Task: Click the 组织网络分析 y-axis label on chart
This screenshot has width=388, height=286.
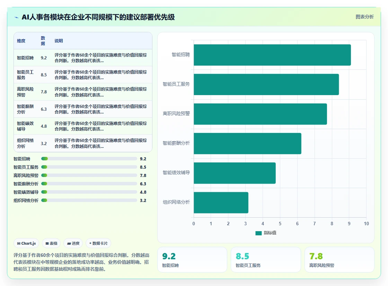Action: pyautogui.click(x=176, y=202)
